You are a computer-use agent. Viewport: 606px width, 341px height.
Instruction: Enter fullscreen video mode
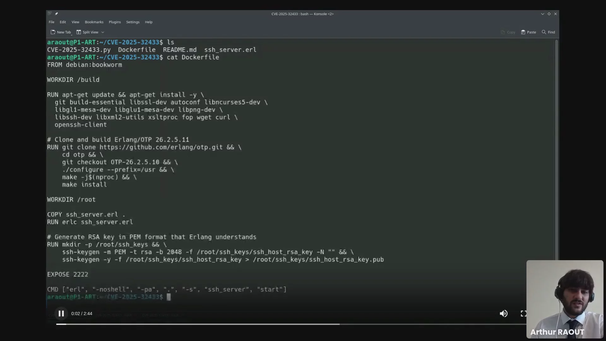tap(523, 314)
